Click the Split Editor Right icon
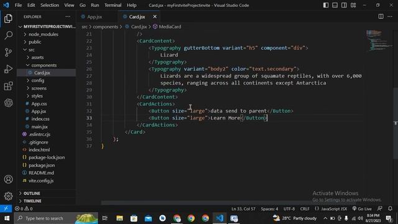398x224 pixels. pos(381,17)
